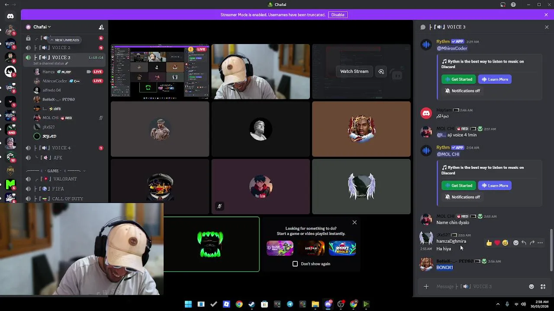Viewport: 554px width, 311px height.
Task: Join the CALL OF DUTY voice channel
Action: coord(65,199)
